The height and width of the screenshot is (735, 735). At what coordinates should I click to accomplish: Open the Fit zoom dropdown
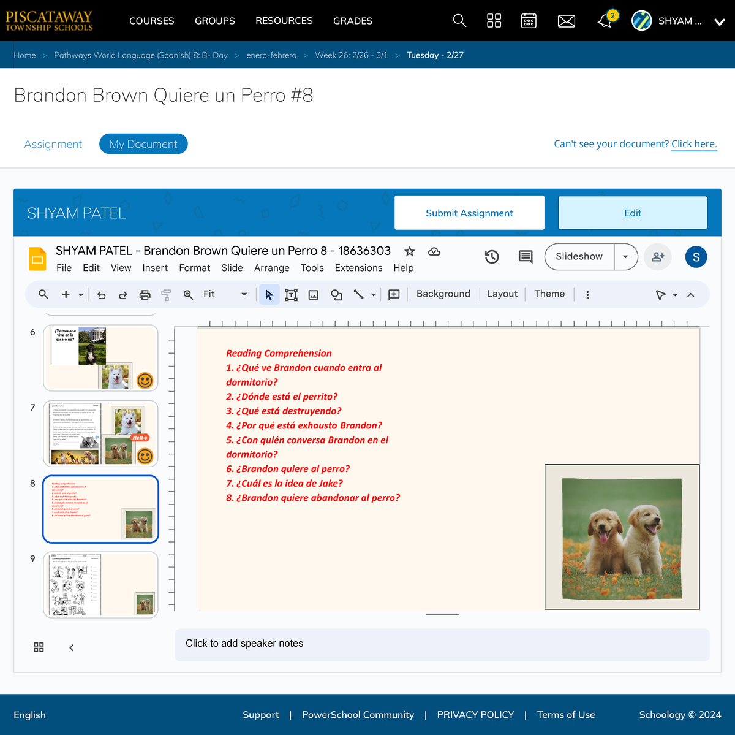pyautogui.click(x=244, y=294)
